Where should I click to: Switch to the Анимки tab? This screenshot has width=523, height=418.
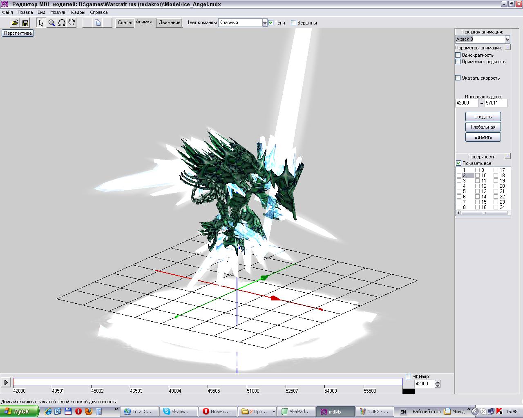pos(144,22)
